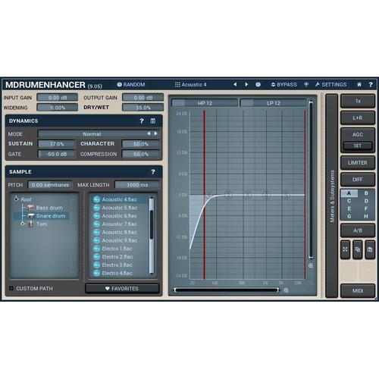Click the MAX LENGTH 1000 ms field

click(x=137, y=185)
